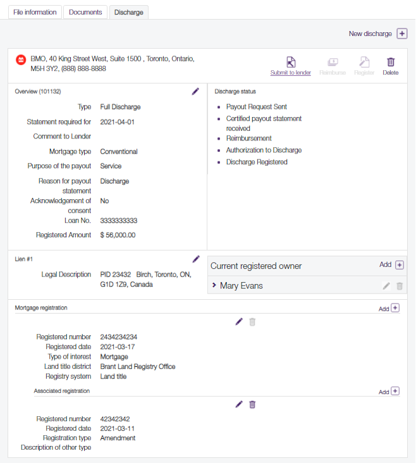416x463 pixels.
Task: Edit the Mary Evans owner entry
Action: point(386,286)
